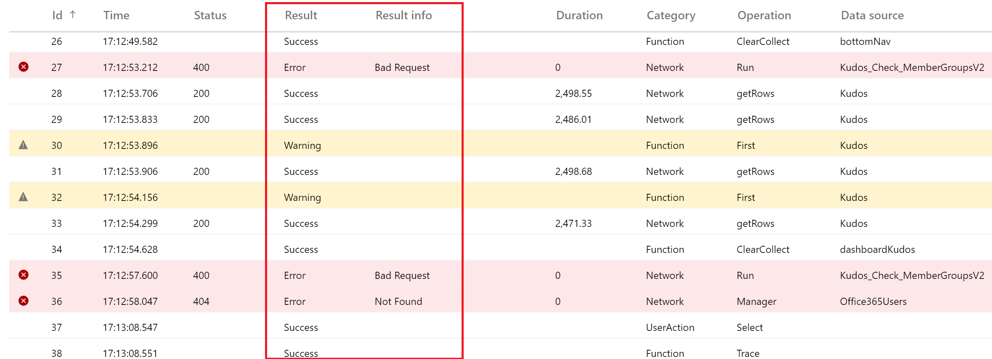Click the Category column header

671,16
